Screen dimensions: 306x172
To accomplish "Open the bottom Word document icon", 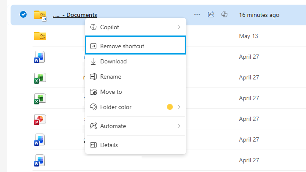I will tap(39, 160).
